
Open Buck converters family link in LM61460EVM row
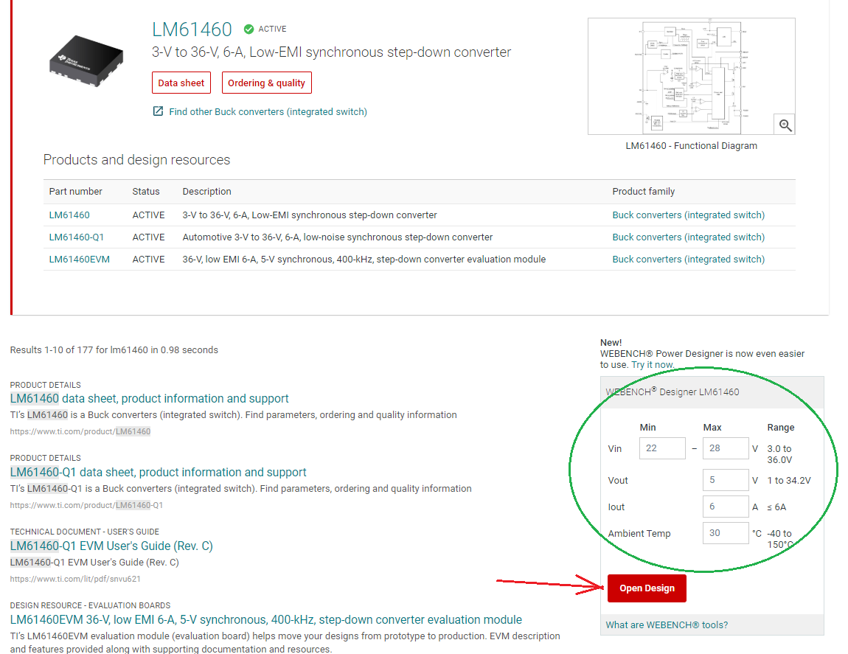click(689, 259)
